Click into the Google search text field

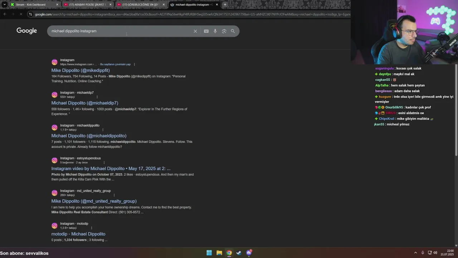coord(122,31)
